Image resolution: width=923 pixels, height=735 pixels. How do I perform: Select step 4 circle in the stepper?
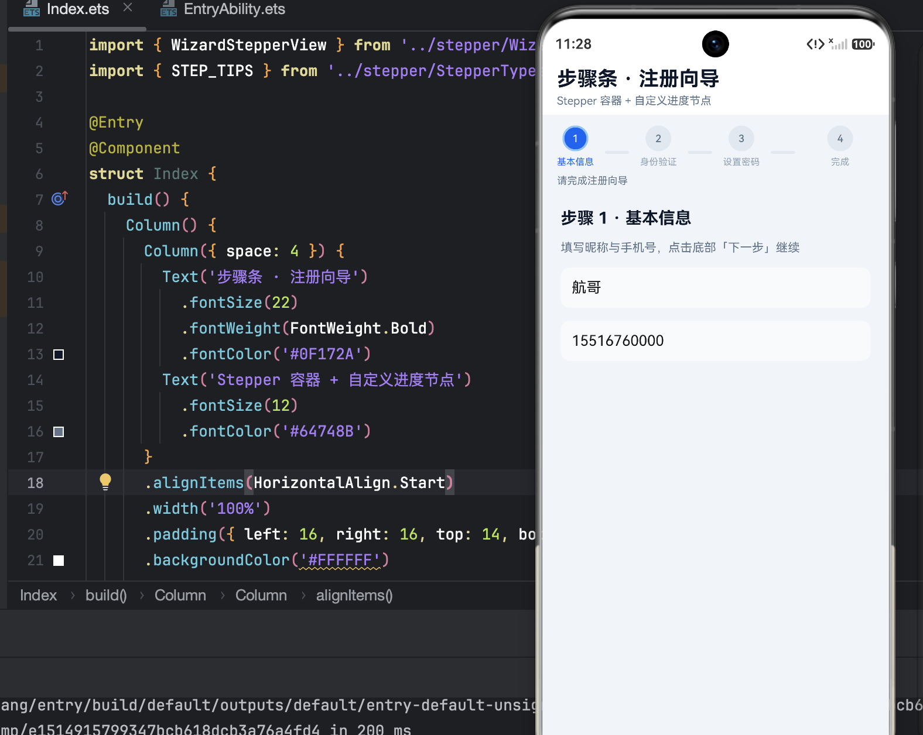click(840, 139)
